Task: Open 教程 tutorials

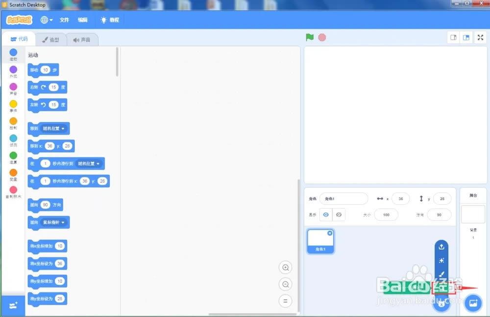Action: pyautogui.click(x=110, y=20)
